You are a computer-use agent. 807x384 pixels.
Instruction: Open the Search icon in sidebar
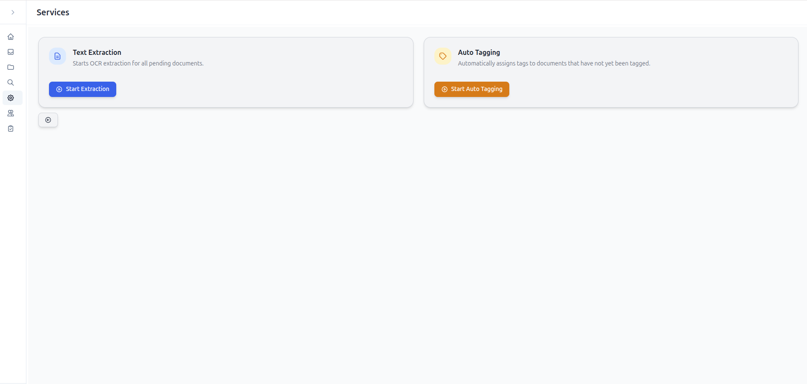[x=11, y=82]
